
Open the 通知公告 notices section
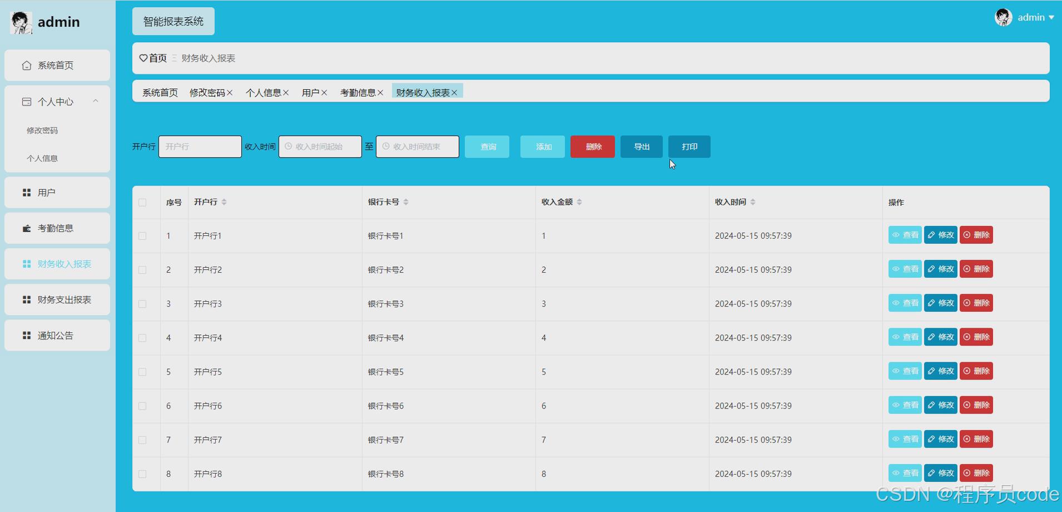pyautogui.click(x=55, y=335)
